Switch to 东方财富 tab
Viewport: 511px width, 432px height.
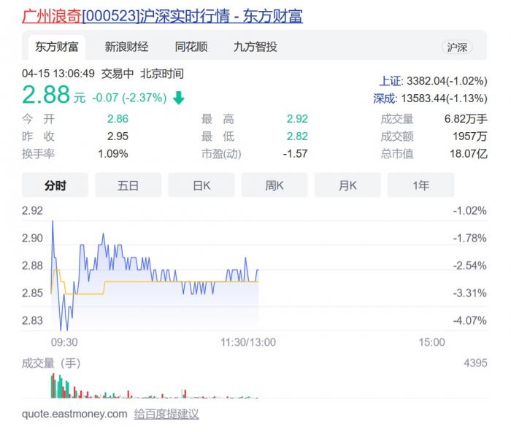pos(56,47)
